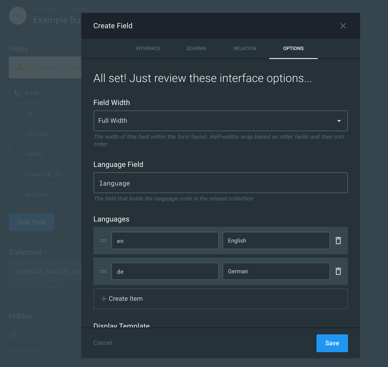Click the Language Field input
Screen dimensions: 388x367
pos(220,183)
